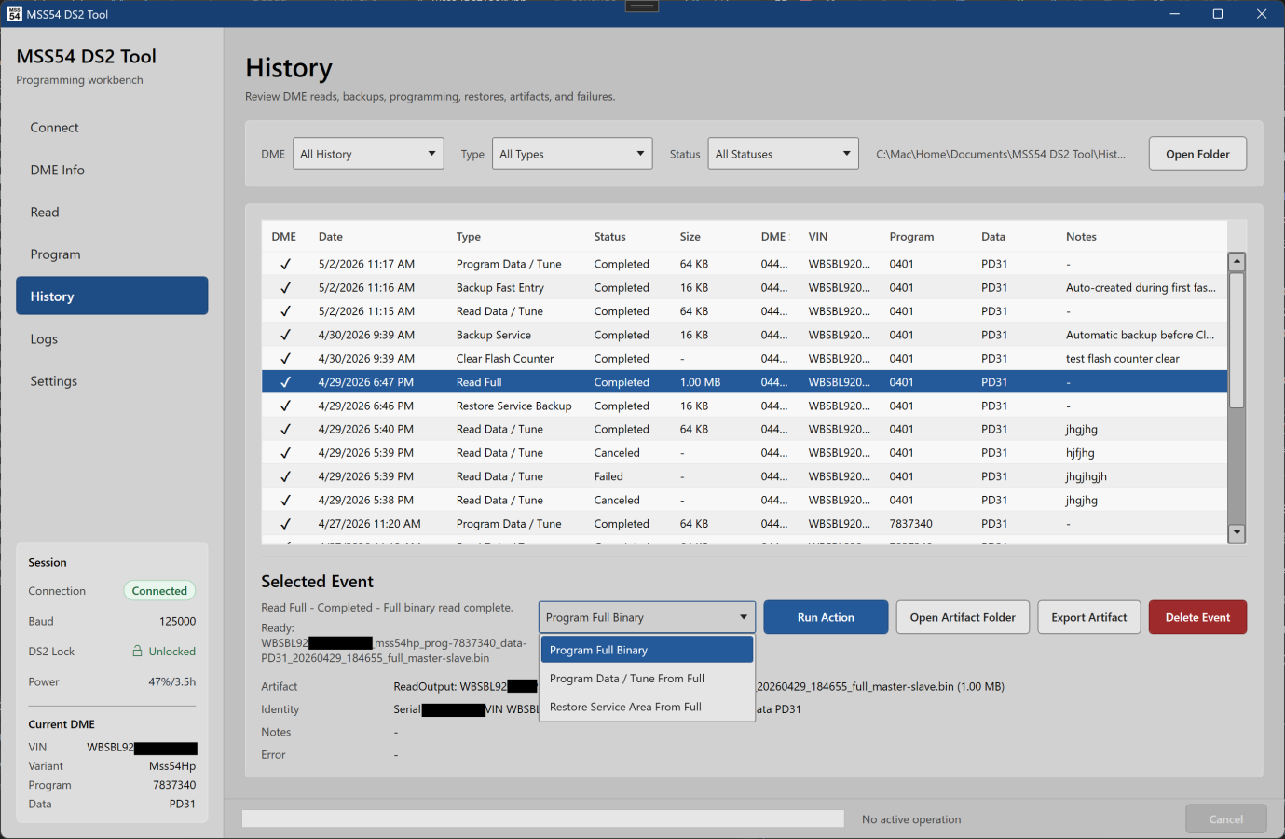Click the "1.00 MB" size cell in the table

701,382
